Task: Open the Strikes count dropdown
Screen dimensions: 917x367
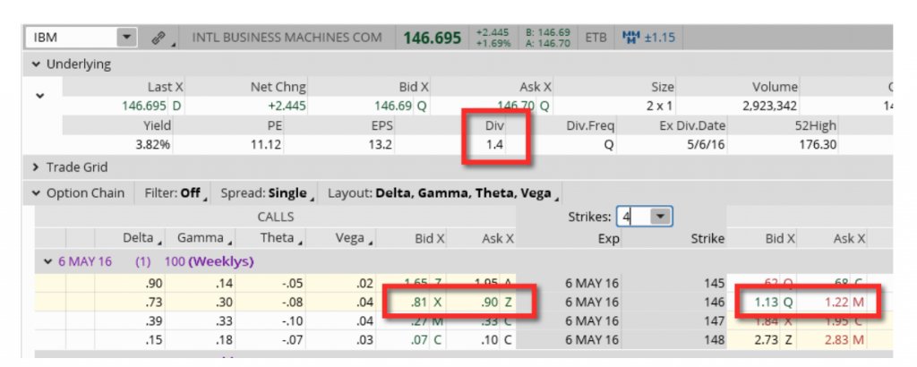Action: pyautogui.click(x=660, y=217)
